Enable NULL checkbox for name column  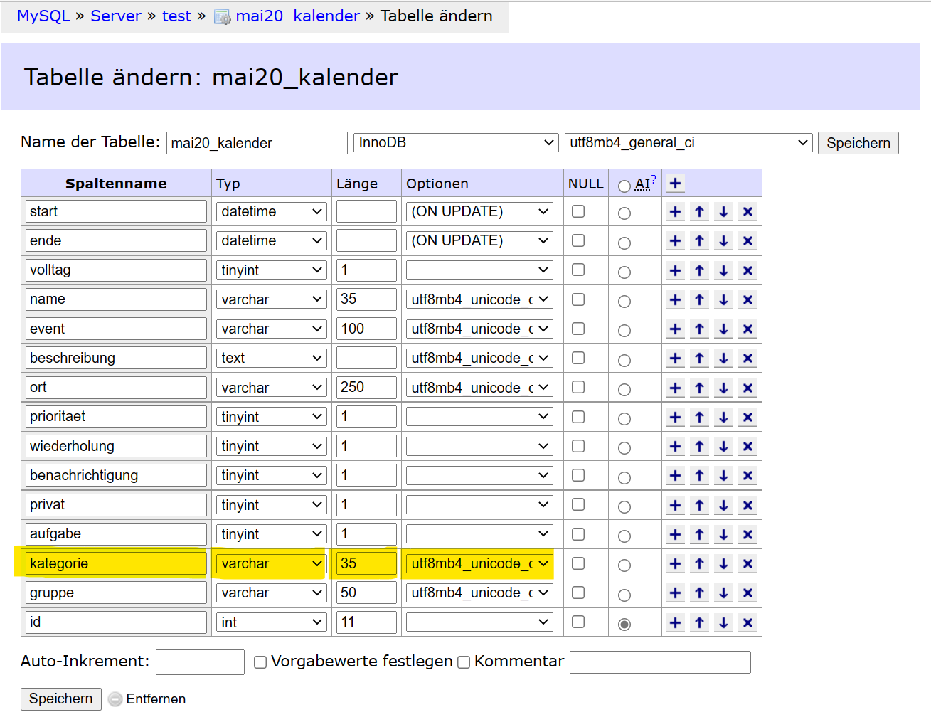click(x=578, y=299)
